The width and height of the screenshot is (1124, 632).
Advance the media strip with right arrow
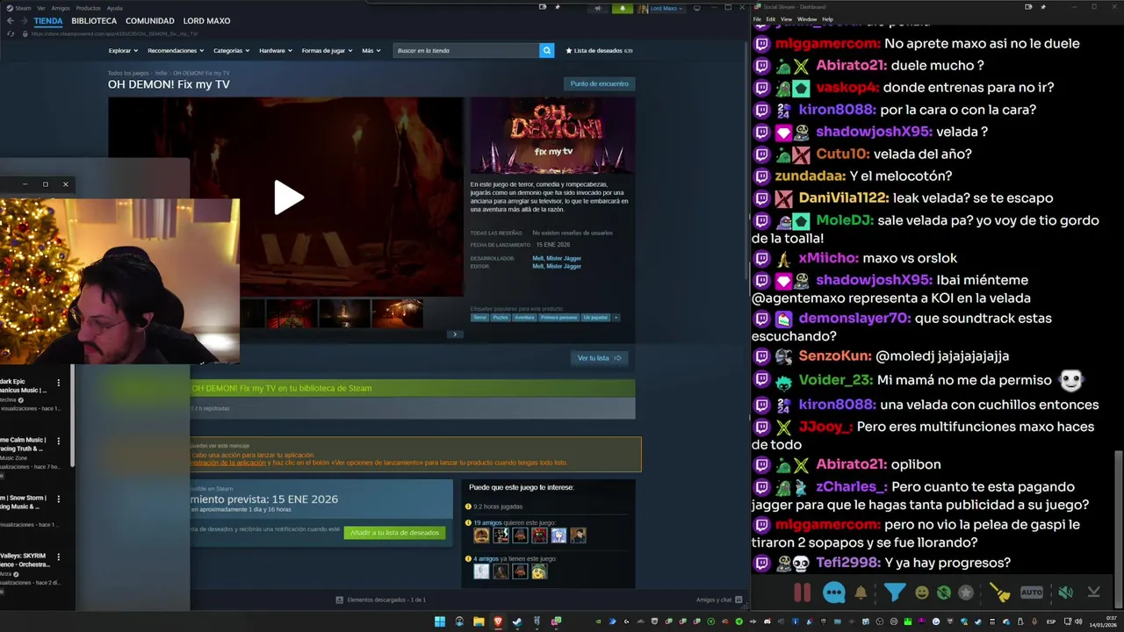point(454,334)
